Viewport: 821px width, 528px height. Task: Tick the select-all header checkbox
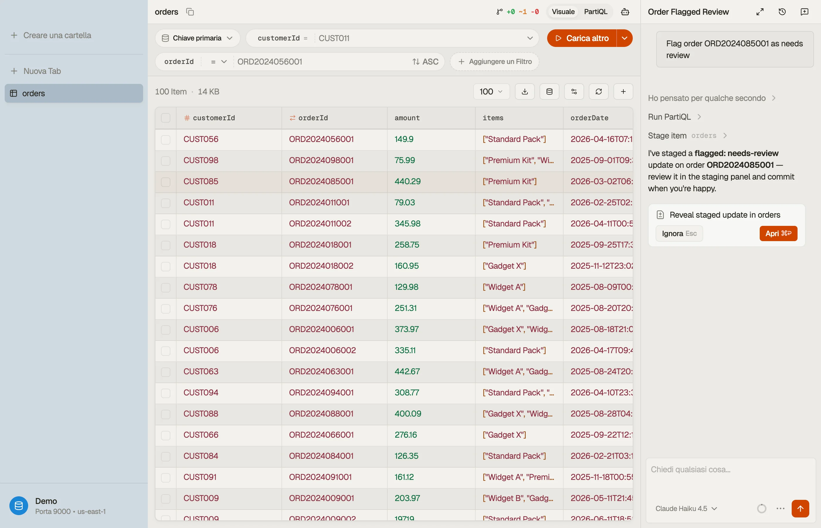click(165, 118)
